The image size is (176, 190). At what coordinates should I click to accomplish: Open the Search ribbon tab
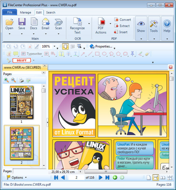pyautogui.click(x=51, y=13)
